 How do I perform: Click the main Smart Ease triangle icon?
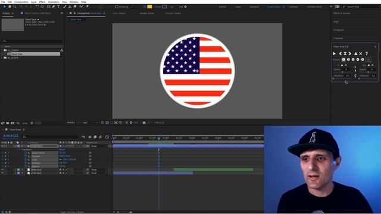(x=356, y=53)
